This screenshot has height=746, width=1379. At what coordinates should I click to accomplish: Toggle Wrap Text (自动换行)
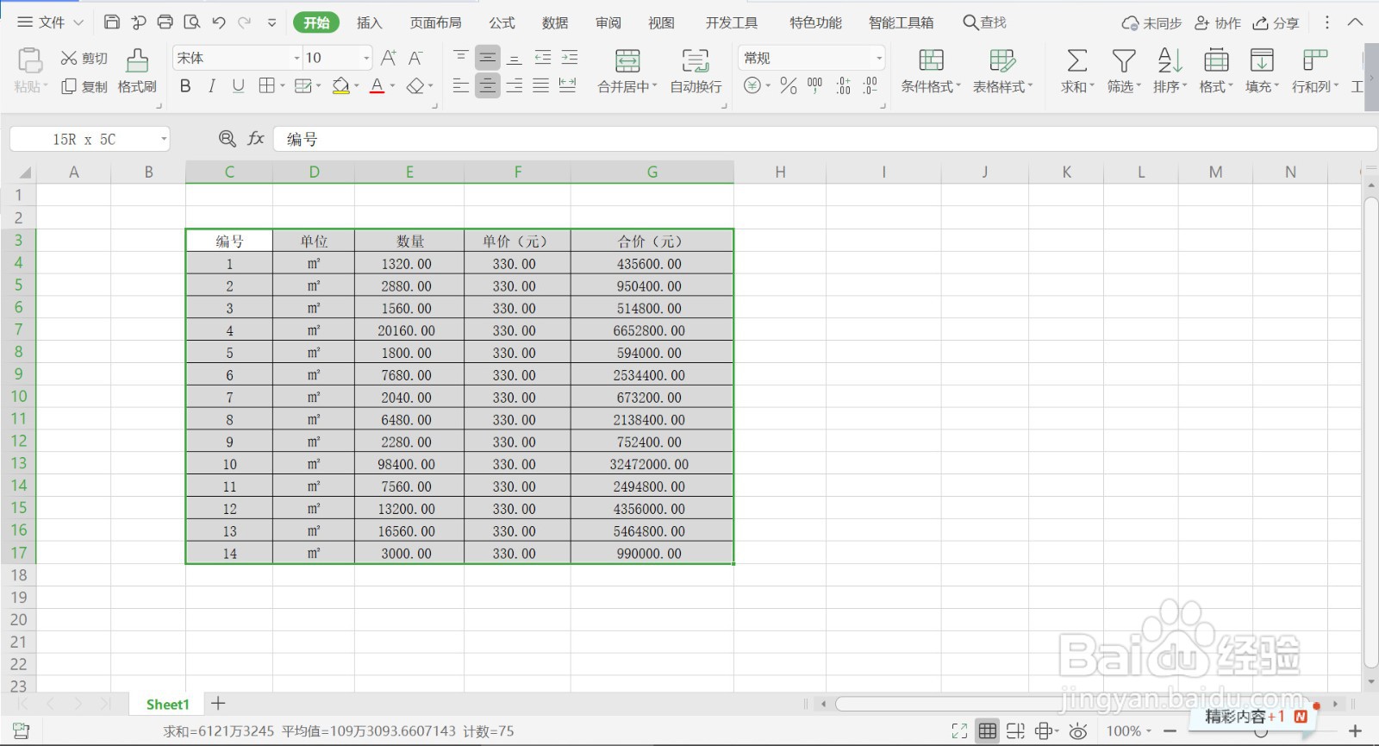(x=696, y=71)
